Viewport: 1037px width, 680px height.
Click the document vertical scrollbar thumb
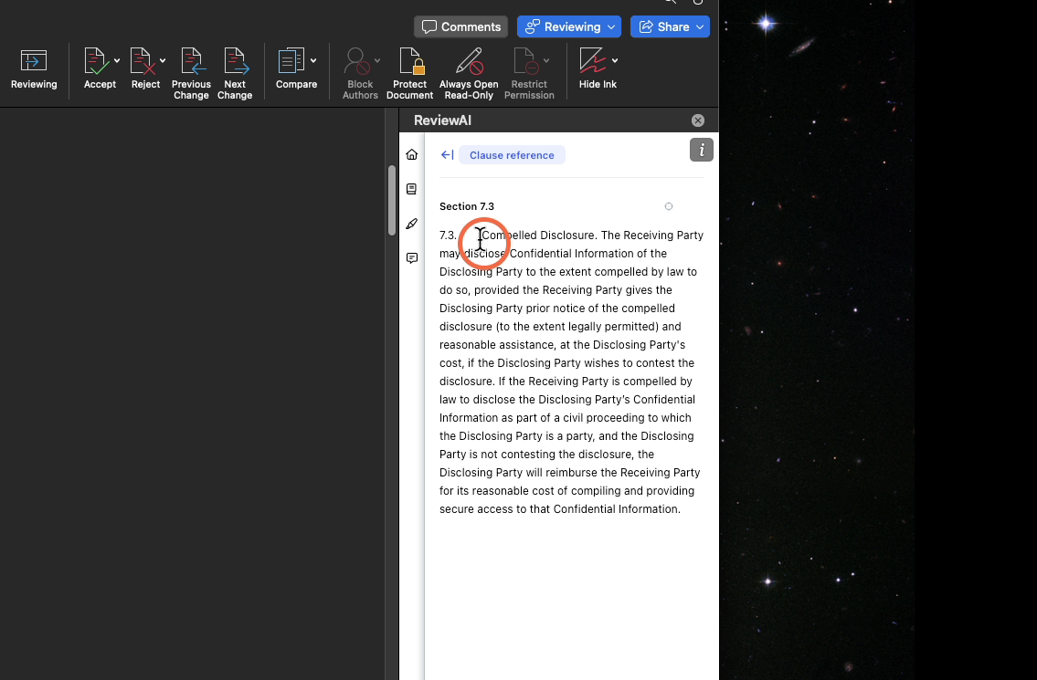coord(392,200)
